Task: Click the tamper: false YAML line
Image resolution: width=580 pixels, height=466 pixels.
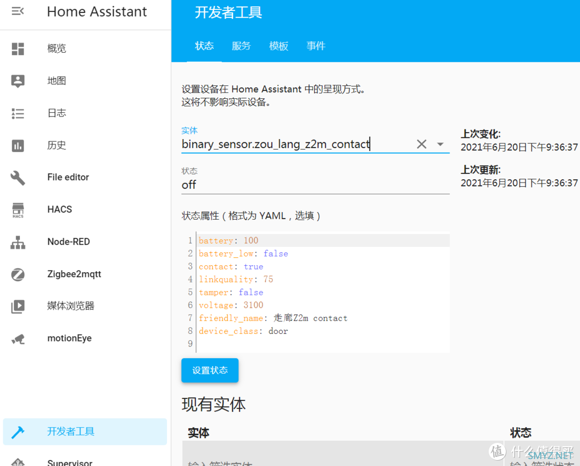Action: click(x=324, y=292)
